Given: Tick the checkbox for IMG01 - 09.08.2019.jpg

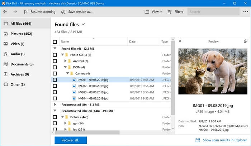Looking at the screenshot, I should point(55,80).
